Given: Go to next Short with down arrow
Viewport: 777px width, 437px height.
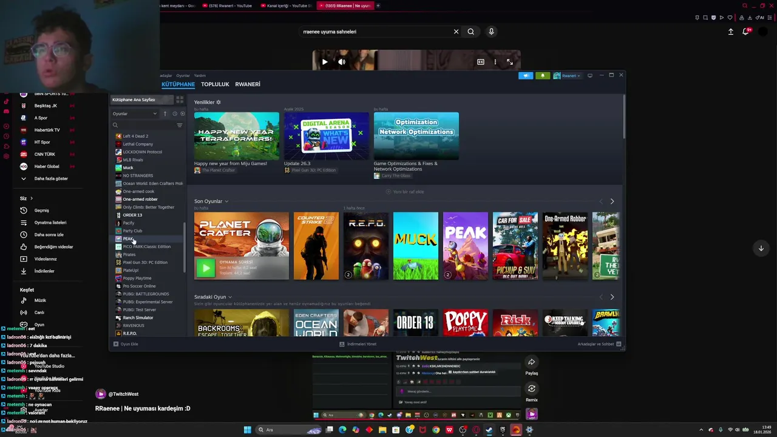Looking at the screenshot, I should (761, 248).
